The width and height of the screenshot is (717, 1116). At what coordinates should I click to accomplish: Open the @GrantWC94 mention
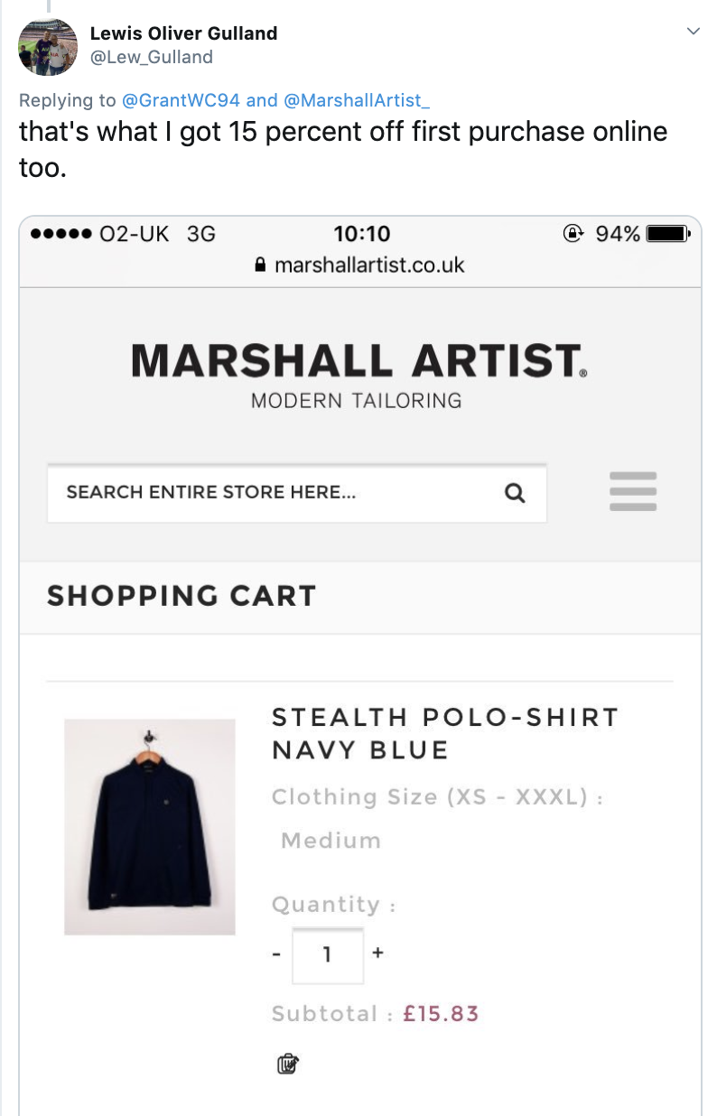click(181, 100)
